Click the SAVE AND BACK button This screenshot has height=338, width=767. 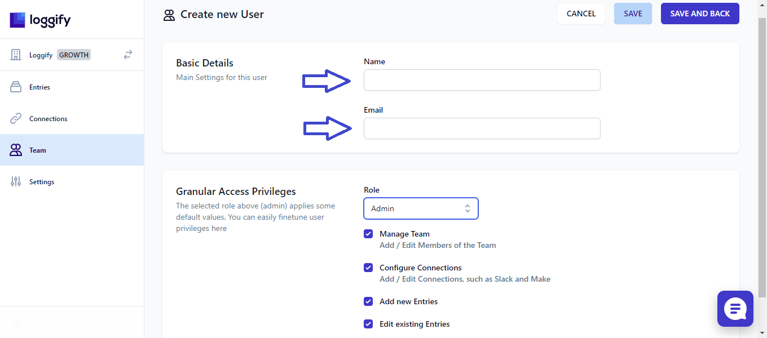(x=700, y=14)
